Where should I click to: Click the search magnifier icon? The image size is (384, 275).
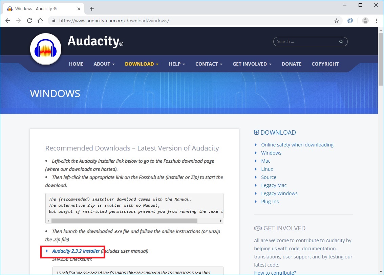(341, 42)
